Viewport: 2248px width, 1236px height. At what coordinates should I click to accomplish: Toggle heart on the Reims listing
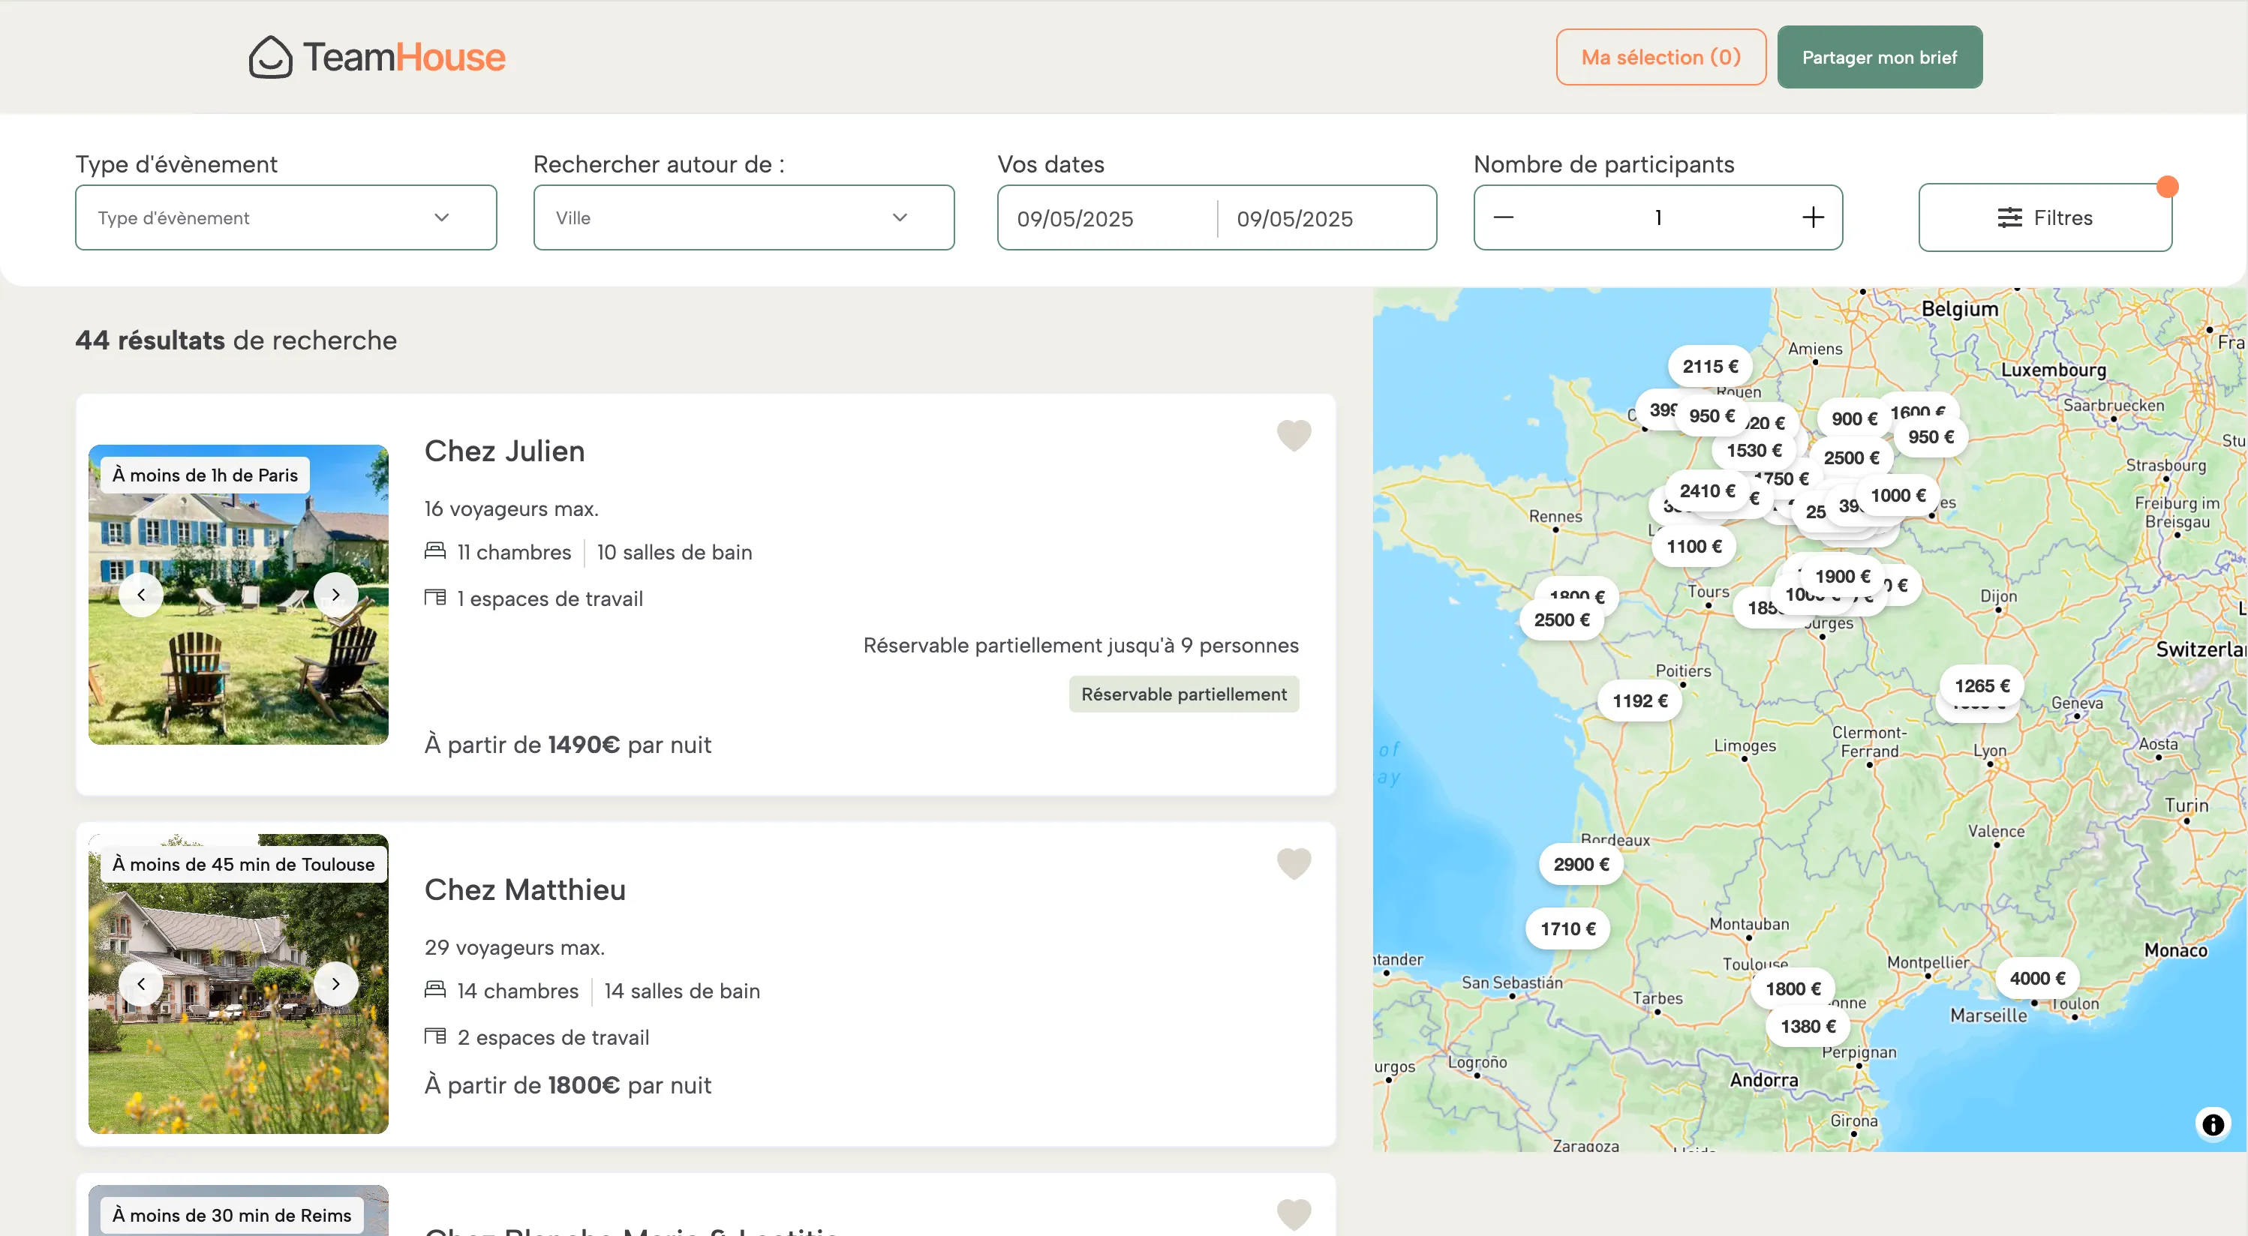click(1294, 1213)
